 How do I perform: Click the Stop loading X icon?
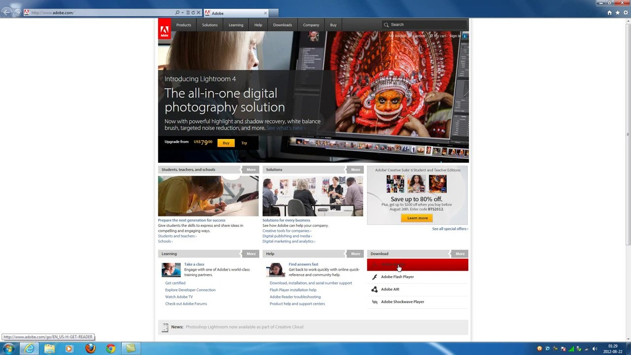(199, 13)
